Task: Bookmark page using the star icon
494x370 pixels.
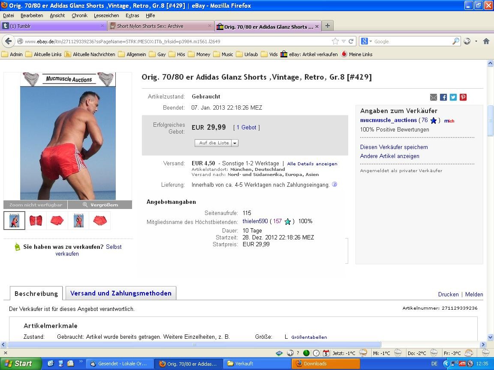Action: [335, 41]
